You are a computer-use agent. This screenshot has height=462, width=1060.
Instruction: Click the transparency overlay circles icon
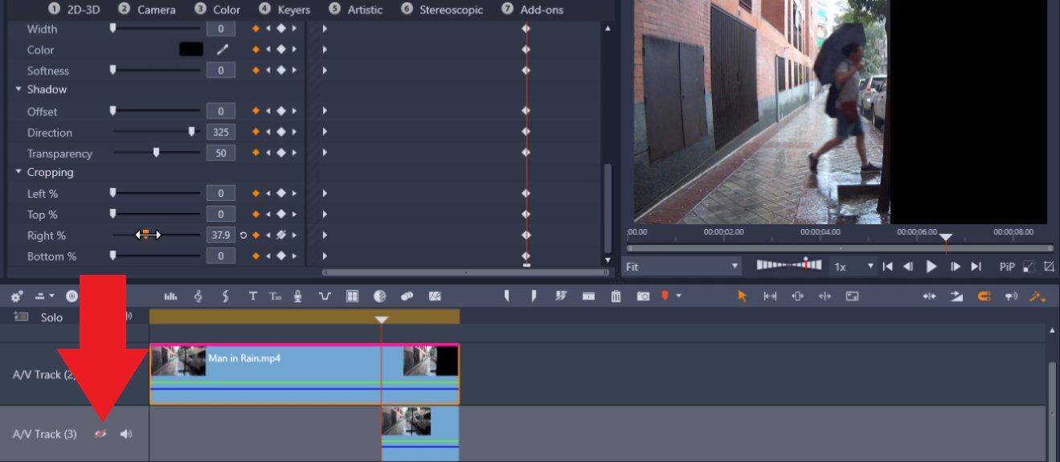click(x=407, y=296)
